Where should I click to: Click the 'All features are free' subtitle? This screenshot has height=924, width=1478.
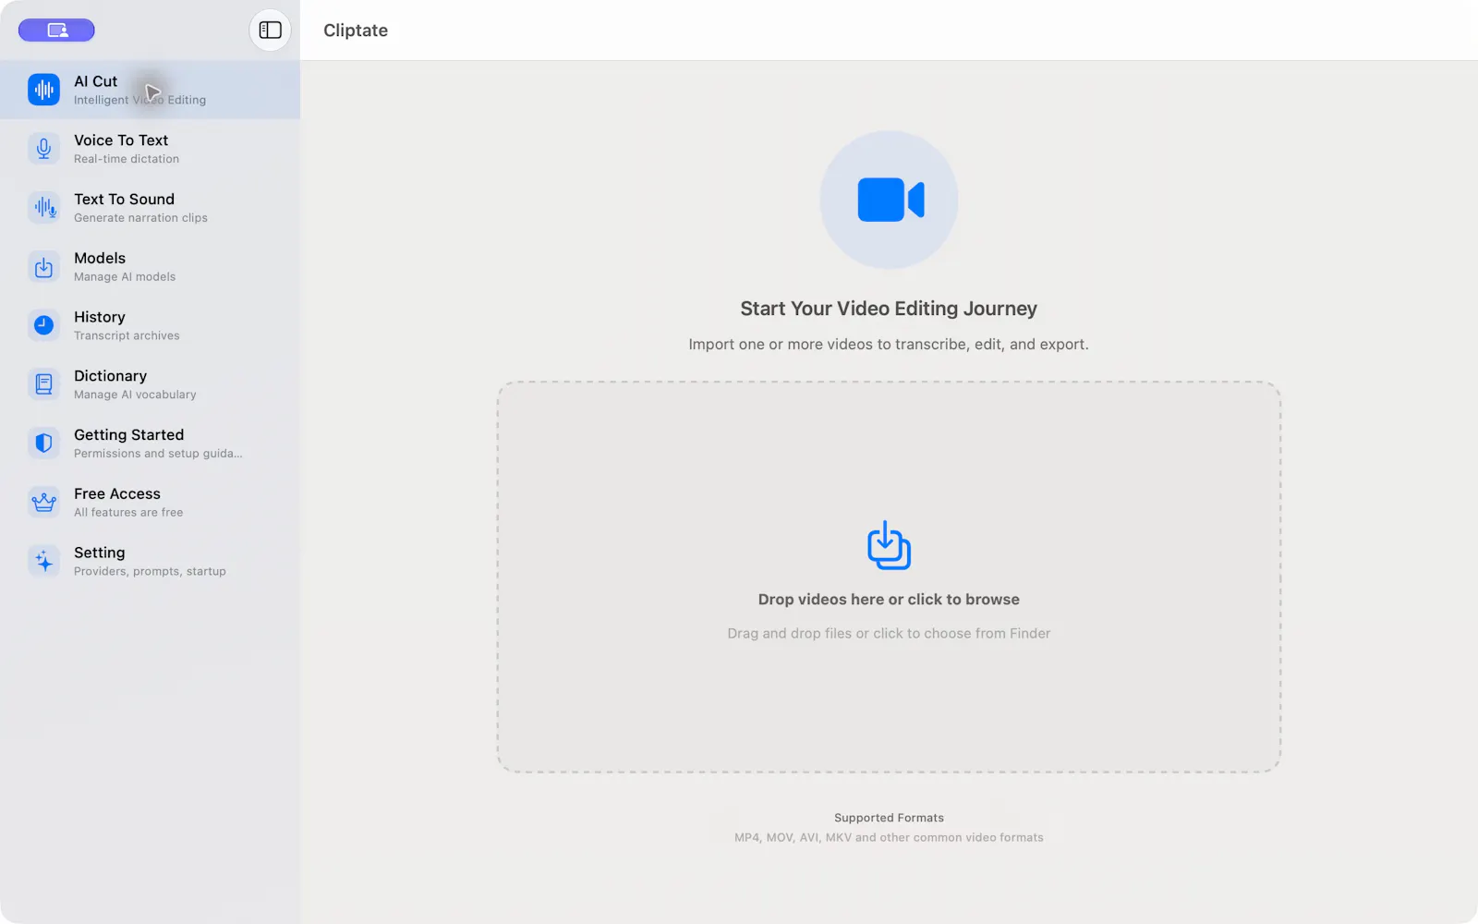(128, 513)
